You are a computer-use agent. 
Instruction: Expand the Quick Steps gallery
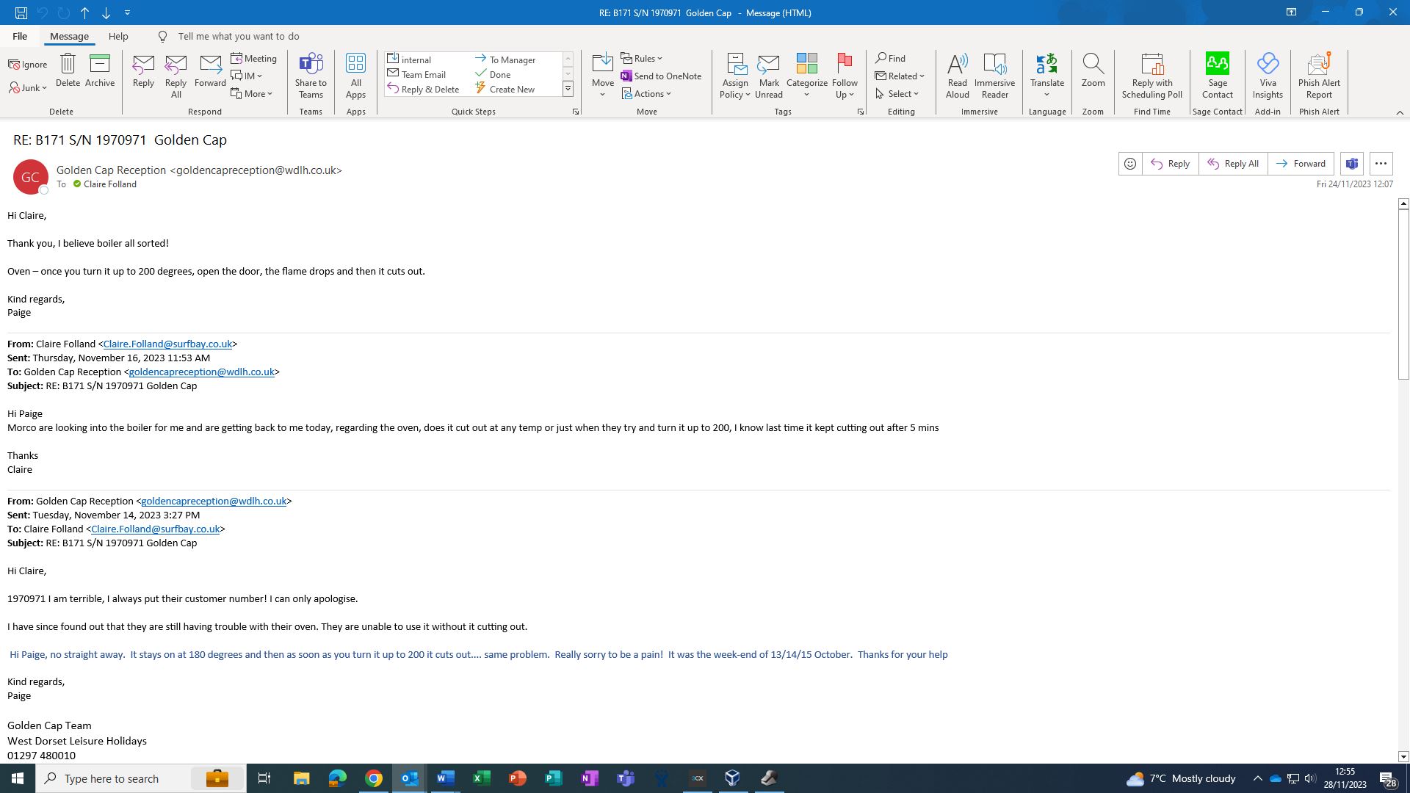(x=568, y=89)
